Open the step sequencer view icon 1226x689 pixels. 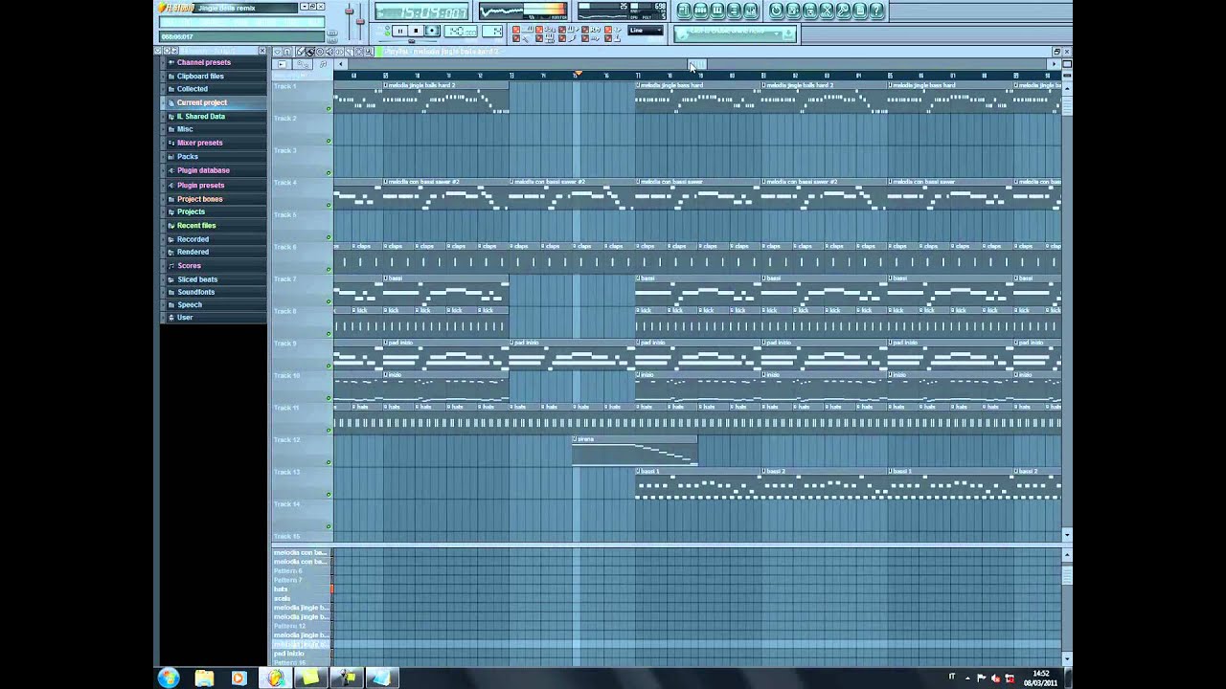coord(701,11)
